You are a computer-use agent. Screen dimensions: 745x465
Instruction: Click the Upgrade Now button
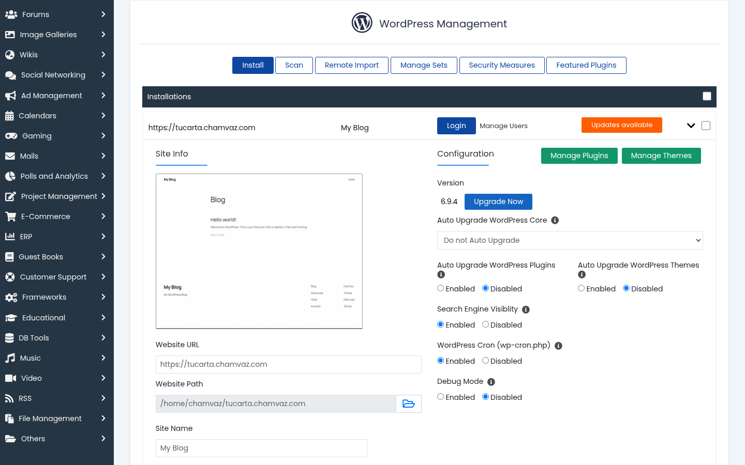point(498,202)
